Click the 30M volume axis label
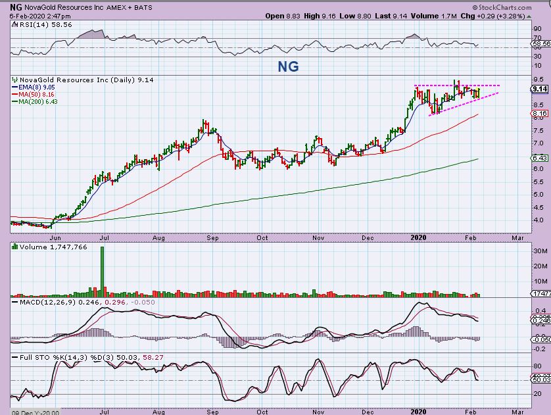This screenshot has height=415, width=551. pos(540,251)
